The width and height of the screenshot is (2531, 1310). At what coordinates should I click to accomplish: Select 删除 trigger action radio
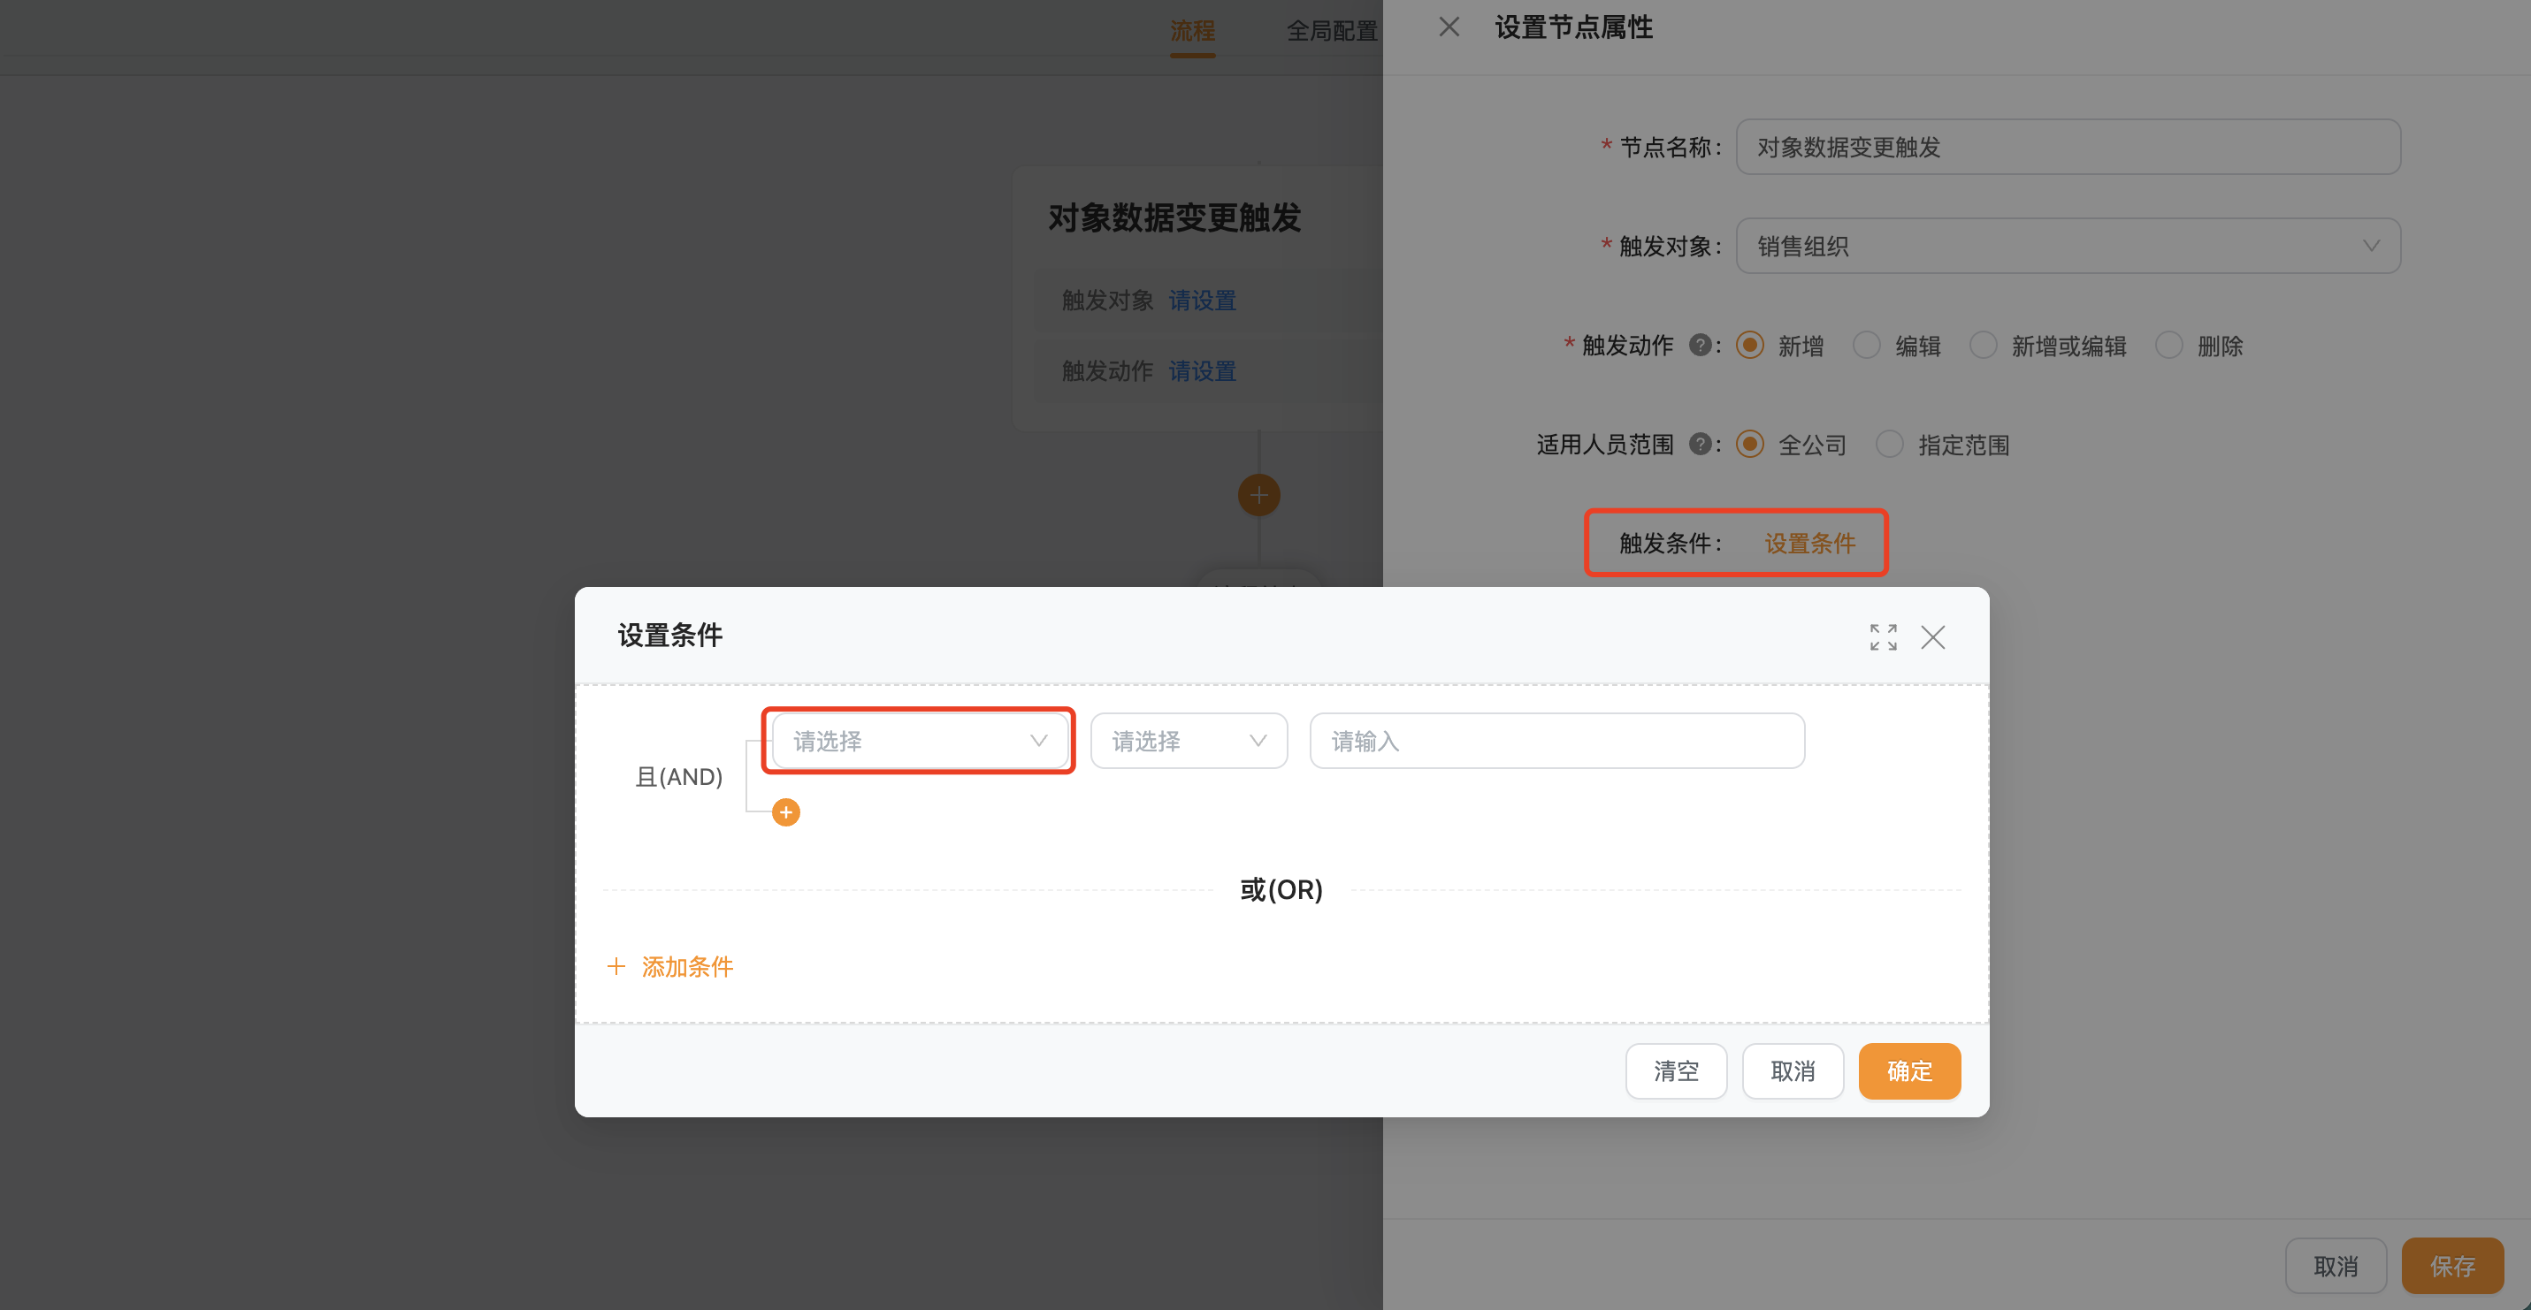[x=2168, y=346]
